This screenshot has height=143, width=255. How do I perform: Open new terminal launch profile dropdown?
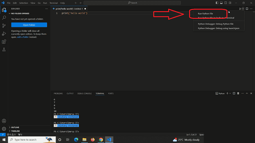[x=230, y=93]
